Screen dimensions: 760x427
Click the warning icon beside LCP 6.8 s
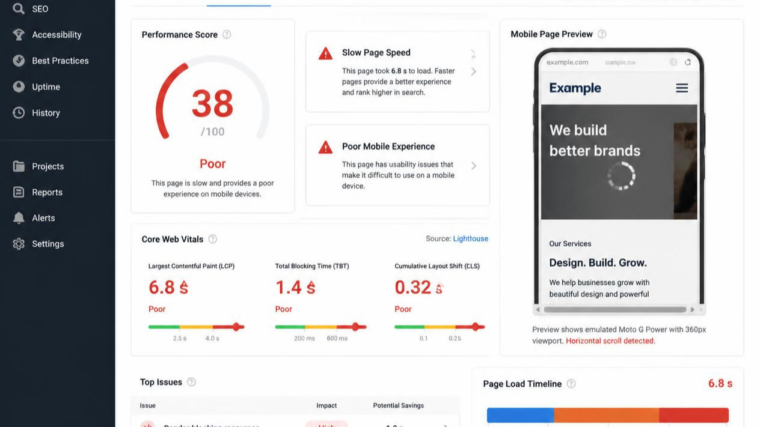[184, 288]
